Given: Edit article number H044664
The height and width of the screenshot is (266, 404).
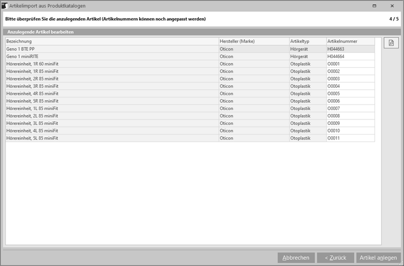Looking at the screenshot, I should [x=351, y=57].
